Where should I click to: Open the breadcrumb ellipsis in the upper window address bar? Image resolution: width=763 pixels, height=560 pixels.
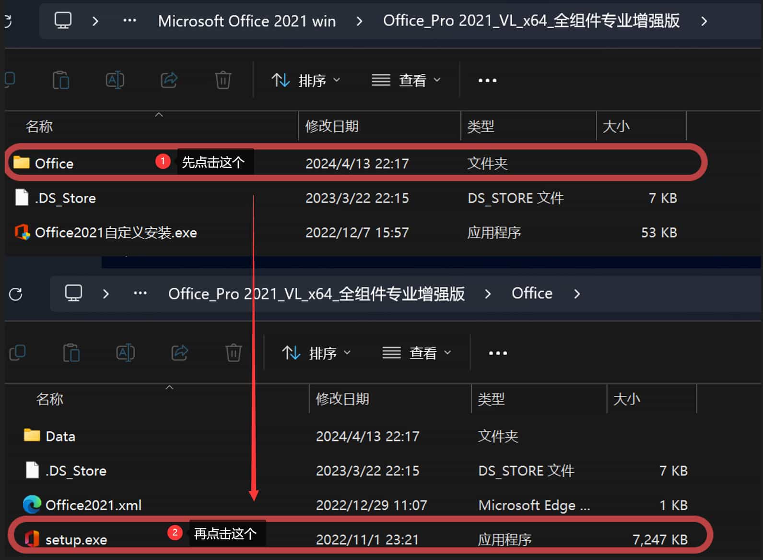129,21
